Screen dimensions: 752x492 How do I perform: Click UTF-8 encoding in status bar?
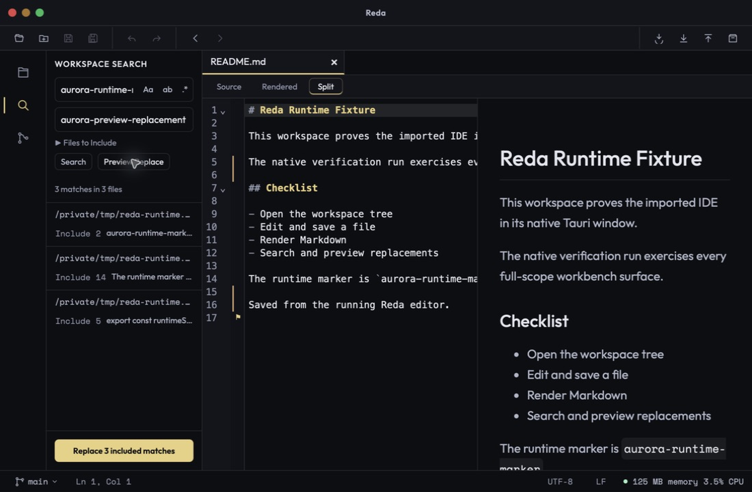pyautogui.click(x=560, y=482)
